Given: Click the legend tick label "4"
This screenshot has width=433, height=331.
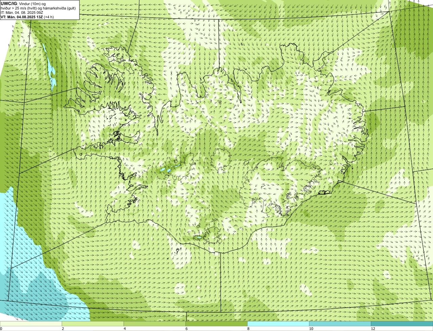Looking at the screenshot, I should pos(124,329).
